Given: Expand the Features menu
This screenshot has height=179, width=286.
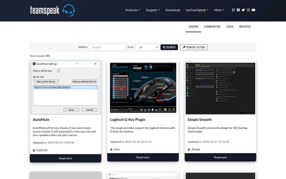Looking at the screenshot, I should click(x=132, y=10).
